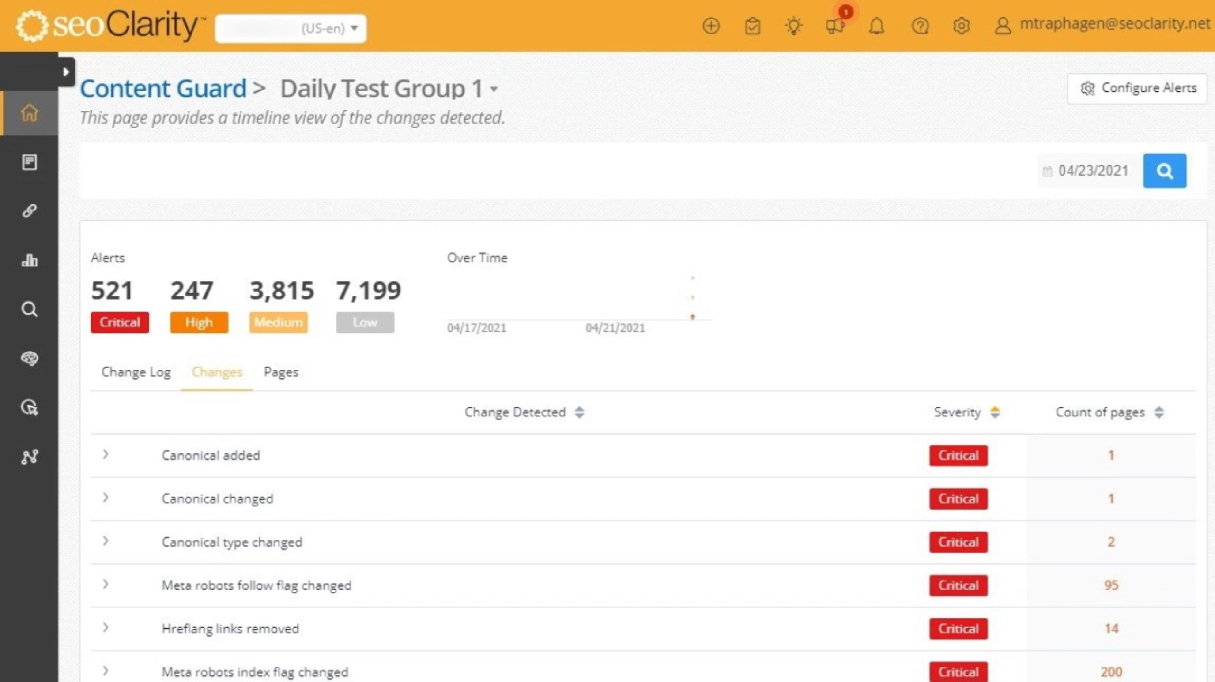The height and width of the screenshot is (682, 1215).
Task: Expand the Canonical added change row
Action: point(105,454)
